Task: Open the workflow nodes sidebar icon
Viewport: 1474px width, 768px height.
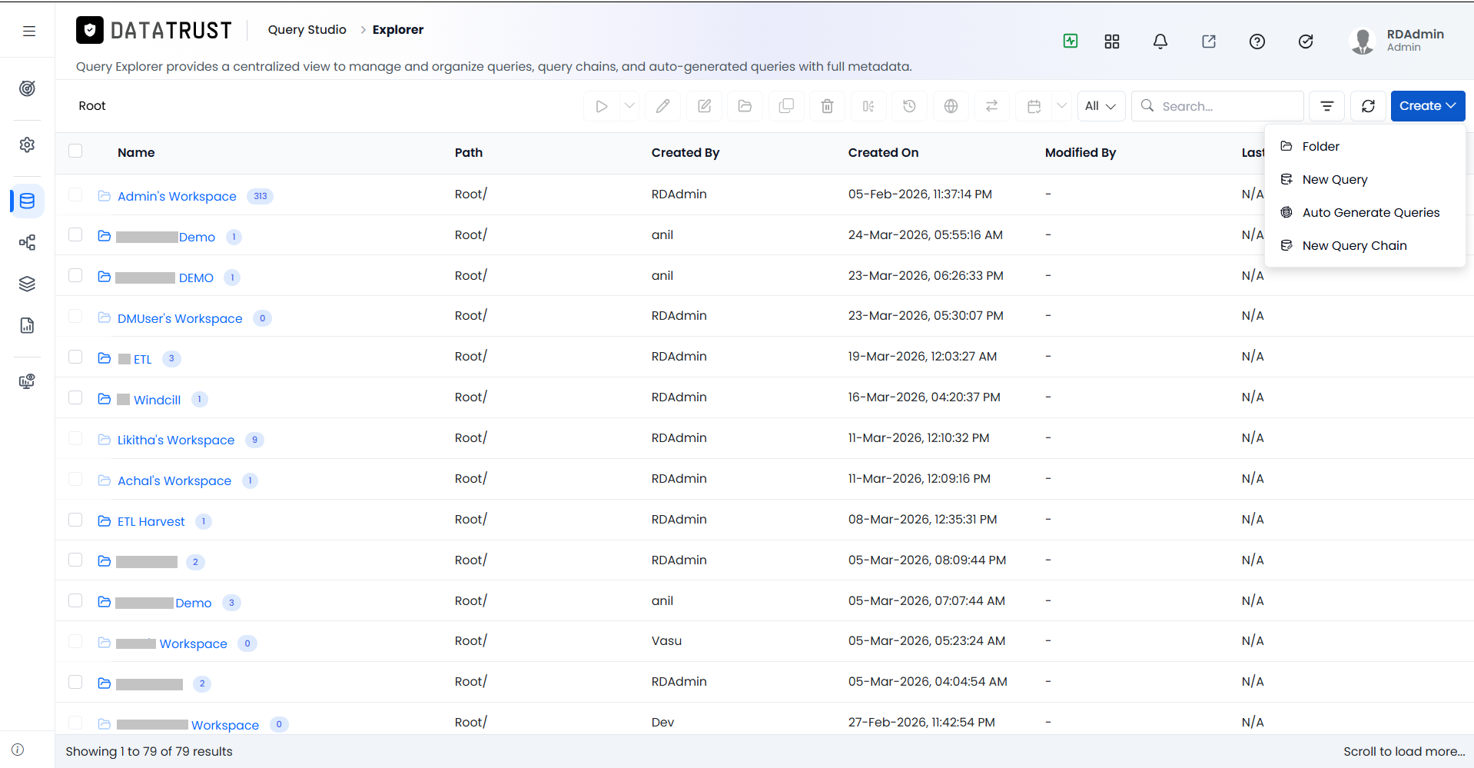Action: (x=27, y=243)
